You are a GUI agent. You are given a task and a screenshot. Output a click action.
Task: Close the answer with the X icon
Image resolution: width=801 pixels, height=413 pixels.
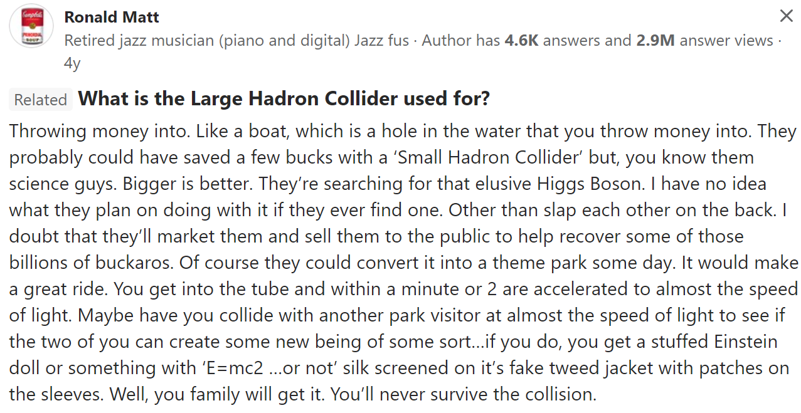point(786,17)
